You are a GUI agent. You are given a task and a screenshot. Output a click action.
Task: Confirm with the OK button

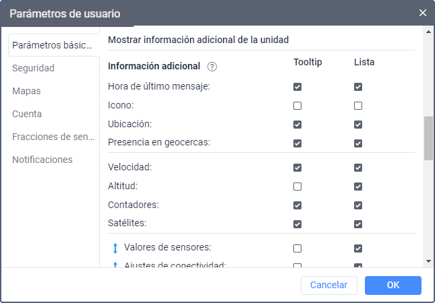(x=393, y=285)
